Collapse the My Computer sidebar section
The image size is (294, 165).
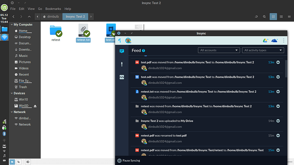pyautogui.click(x=12, y=25)
